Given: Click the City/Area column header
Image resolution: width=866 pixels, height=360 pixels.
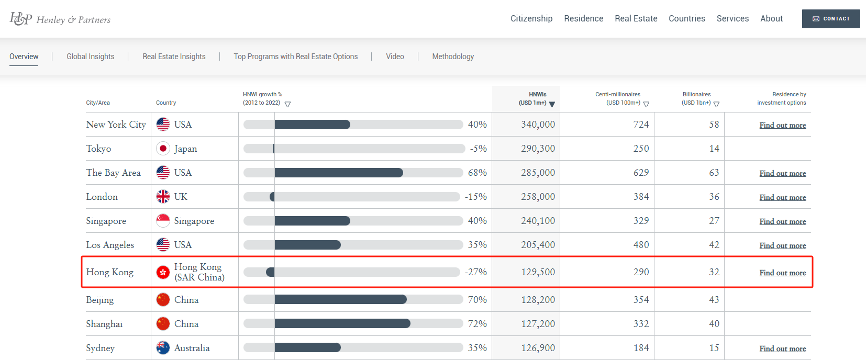Looking at the screenshot, I should click(98, 103).
